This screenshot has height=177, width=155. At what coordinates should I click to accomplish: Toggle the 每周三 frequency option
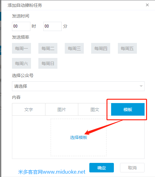[74, 48]
